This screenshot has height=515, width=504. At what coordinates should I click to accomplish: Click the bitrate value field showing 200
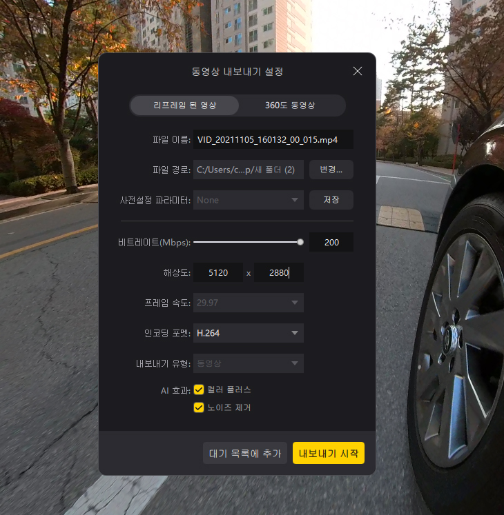click(331, 243)
